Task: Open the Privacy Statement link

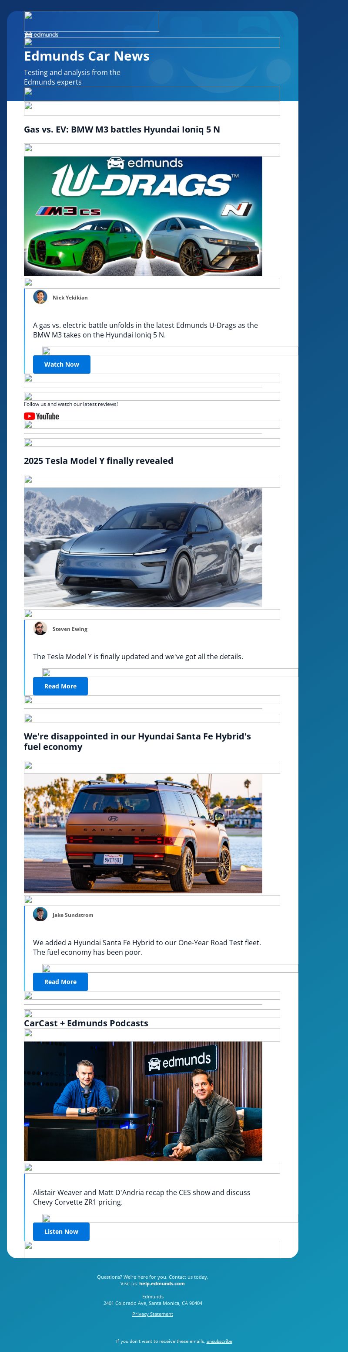Action: tap(152, 1314)
